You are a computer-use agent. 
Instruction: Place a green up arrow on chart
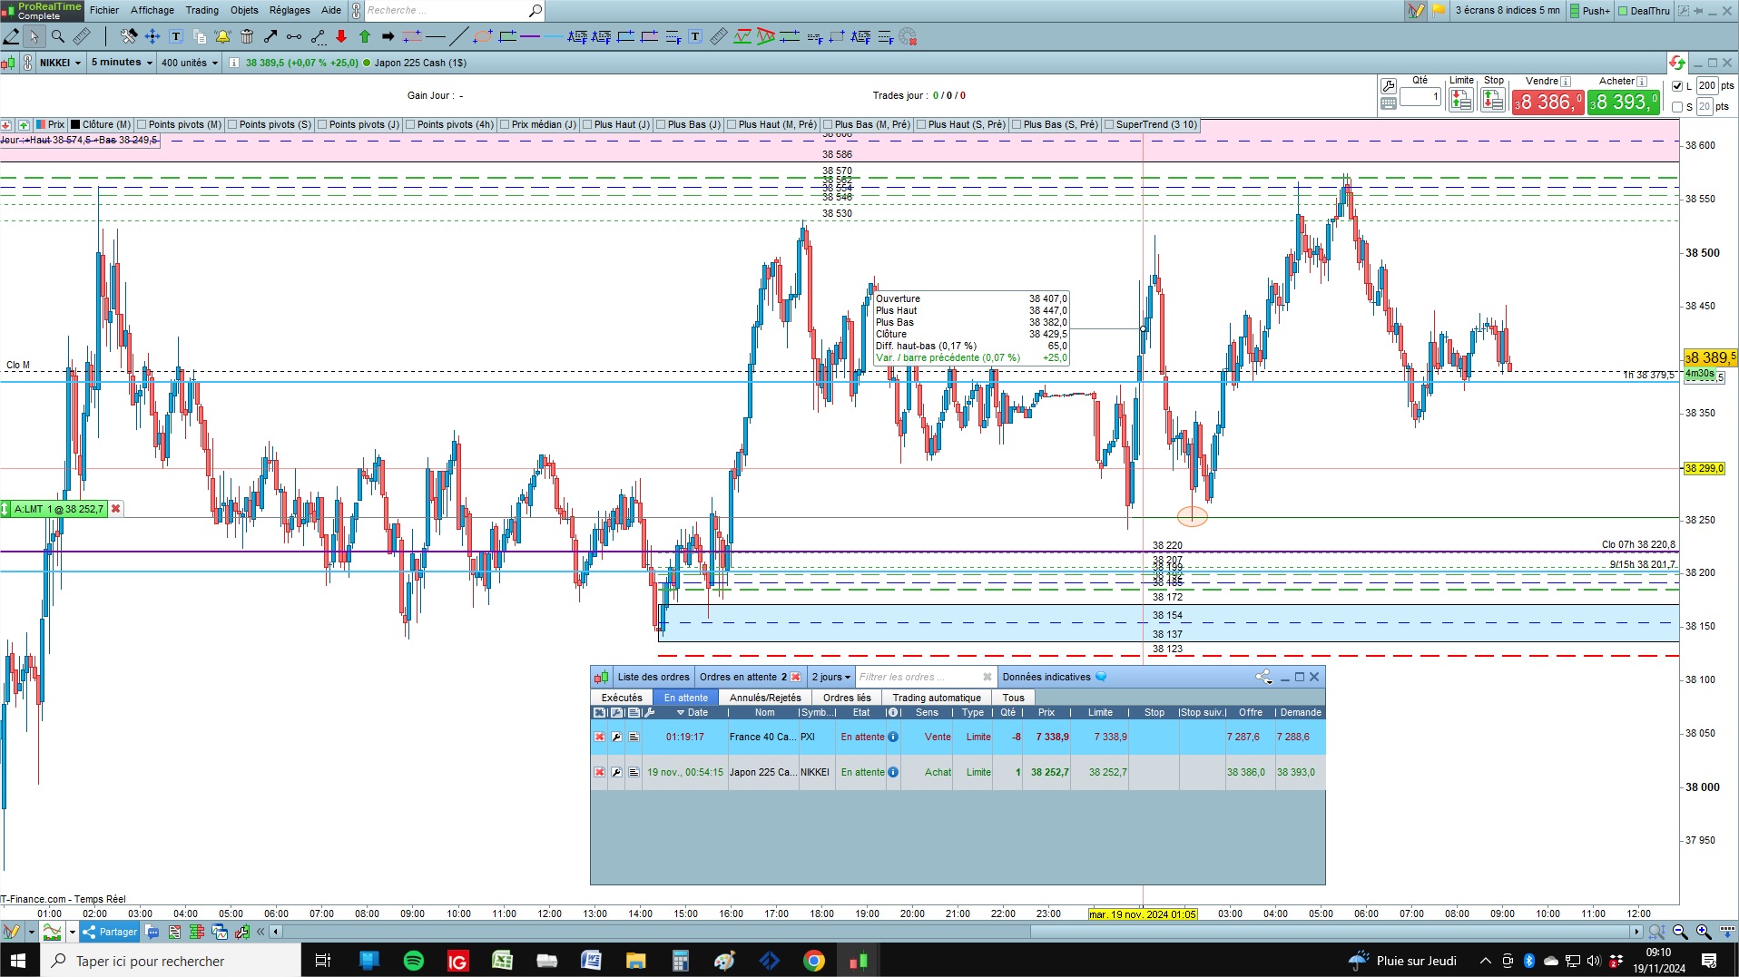coord(365,37)
